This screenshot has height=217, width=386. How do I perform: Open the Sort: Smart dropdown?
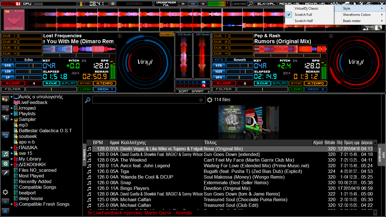193,91
